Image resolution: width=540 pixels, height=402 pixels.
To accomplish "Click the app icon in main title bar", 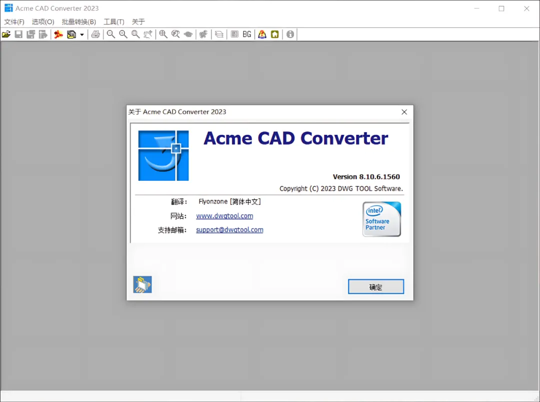I will coord(8,8).
